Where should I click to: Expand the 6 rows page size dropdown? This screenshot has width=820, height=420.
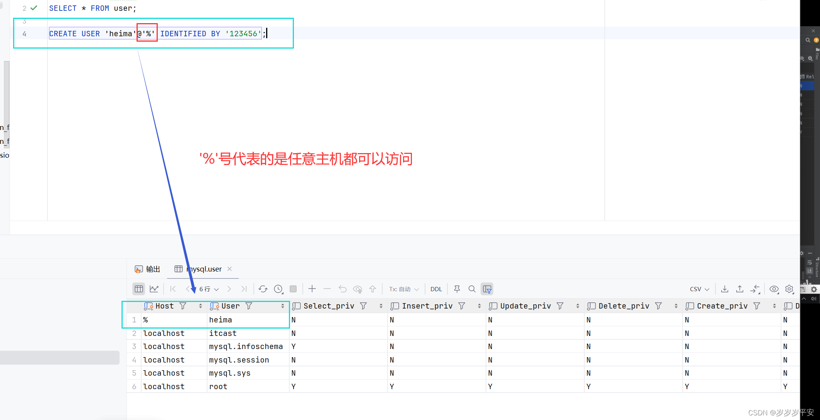[209, 289]
